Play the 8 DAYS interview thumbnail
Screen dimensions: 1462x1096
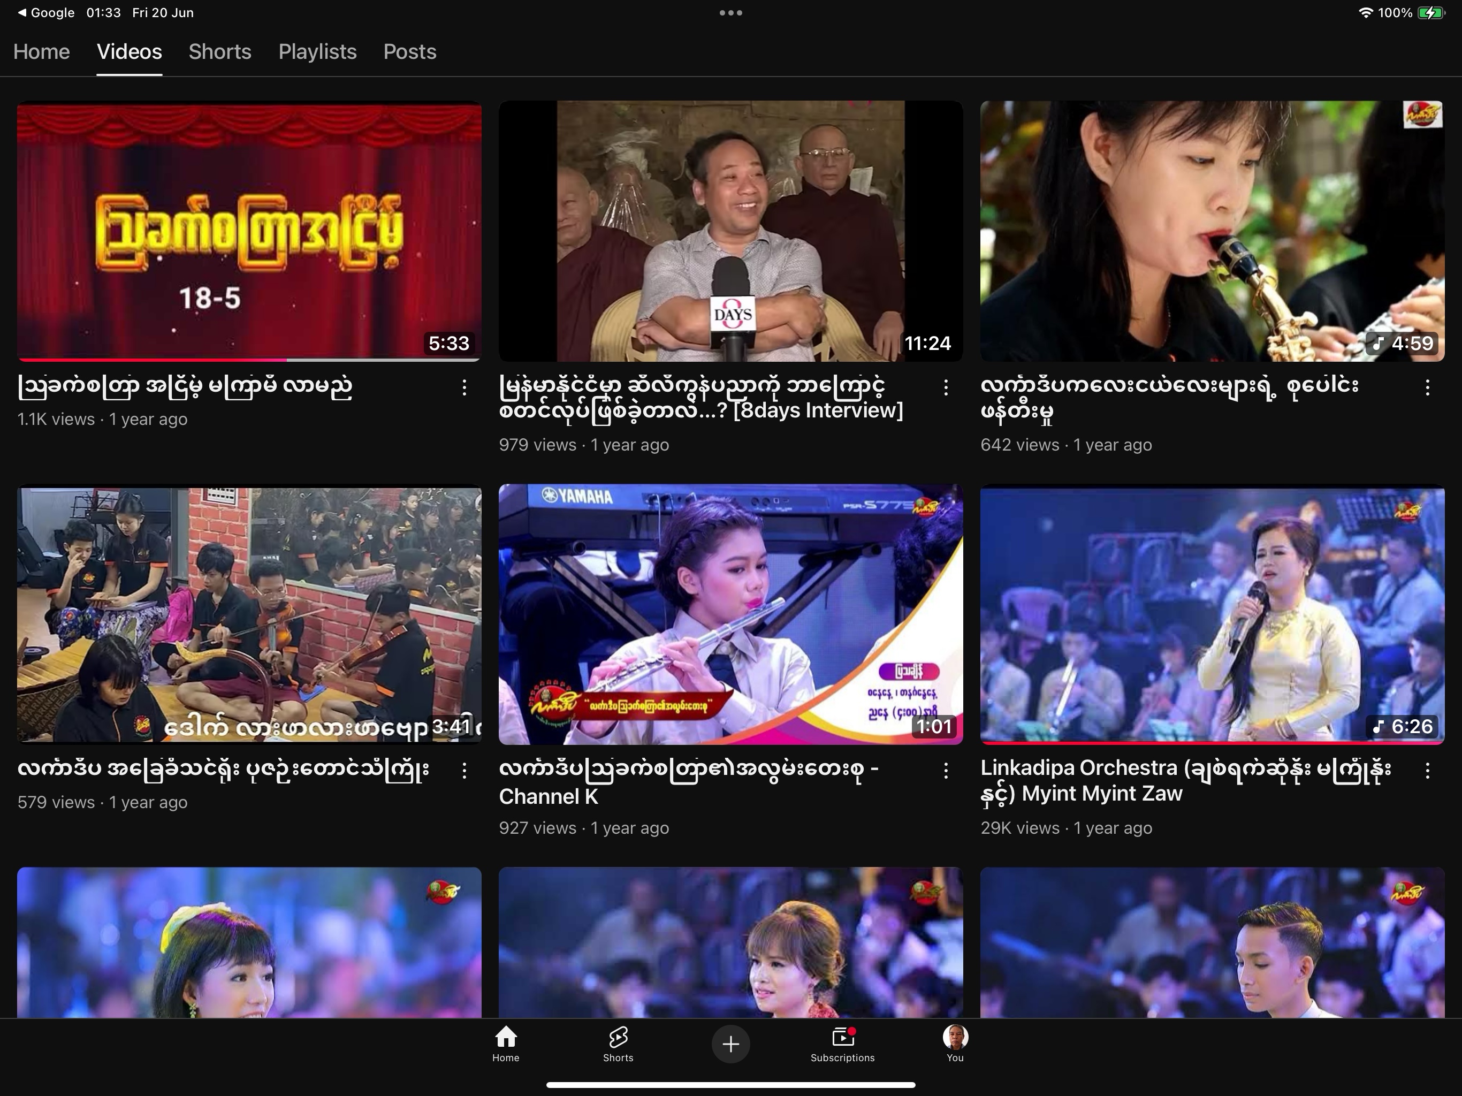pos(730,231)
